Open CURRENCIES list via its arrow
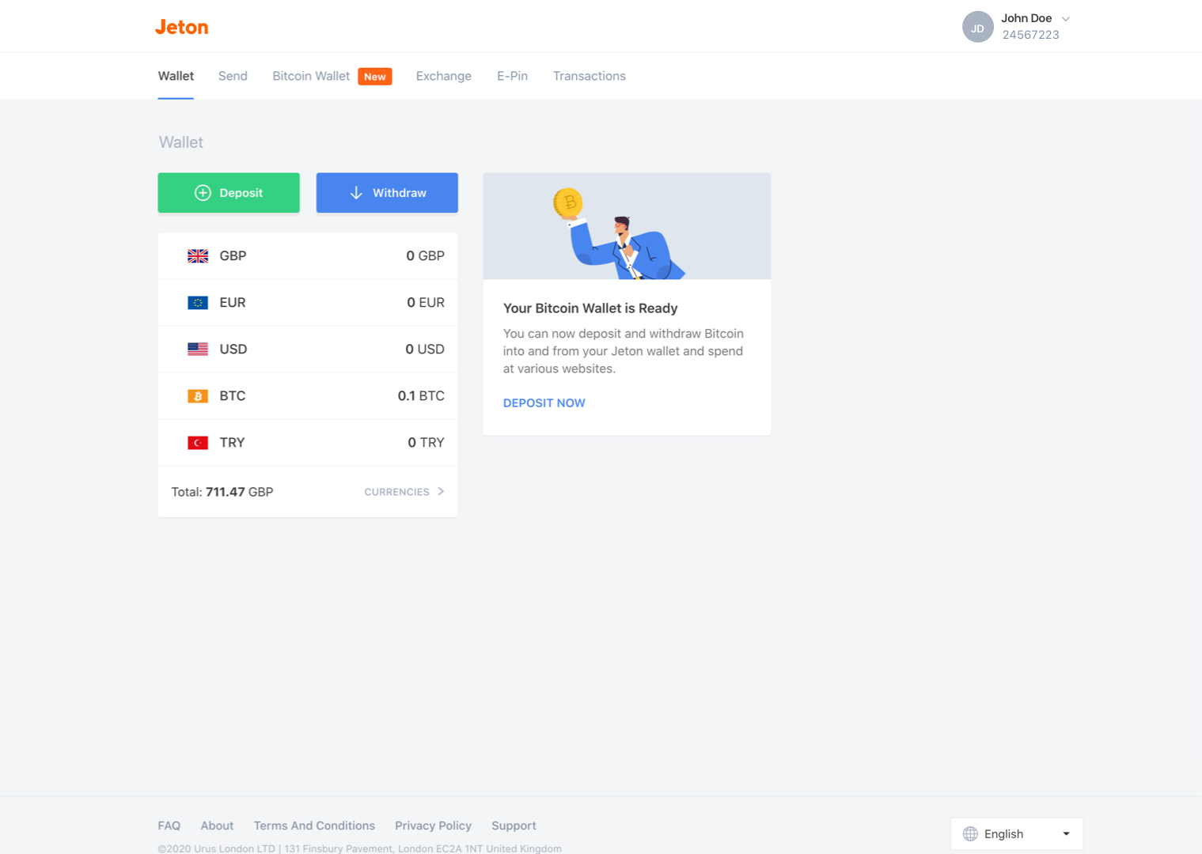Screen dimensions: 1202x854 click(x=441, y=491)
